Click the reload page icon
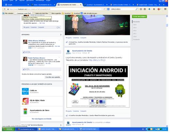The height and width of the screenshot is (133, 170). pyautogui.click(x=104, y=9)
